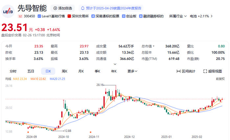Click the 昨收 value 23.13
The width and height of the screenshot is (230, 140).
(x=39, y=52)
